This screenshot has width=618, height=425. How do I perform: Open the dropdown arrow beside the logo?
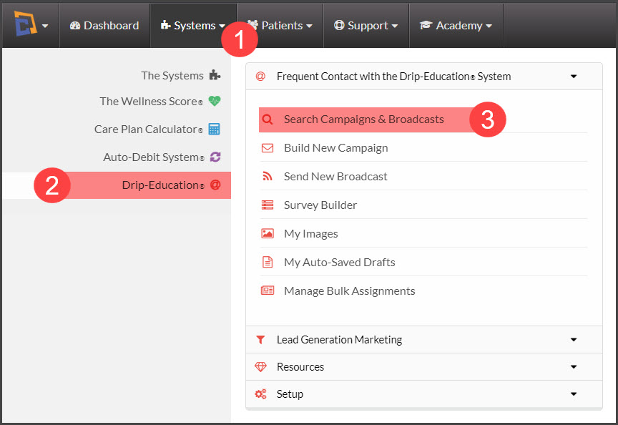tap(45, 26)
